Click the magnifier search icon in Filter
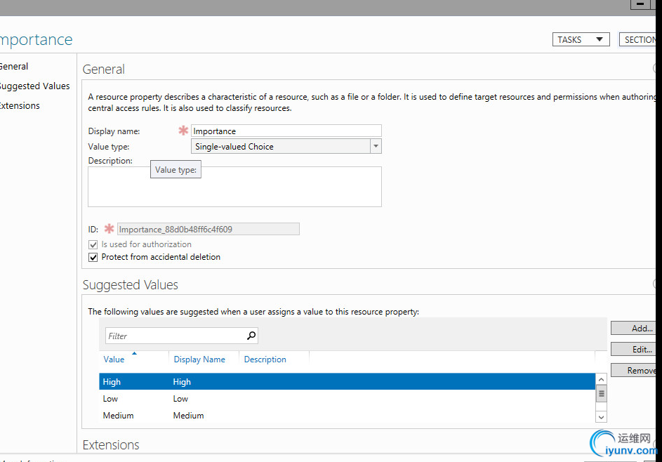662x462 pixels. click(251, 336)
